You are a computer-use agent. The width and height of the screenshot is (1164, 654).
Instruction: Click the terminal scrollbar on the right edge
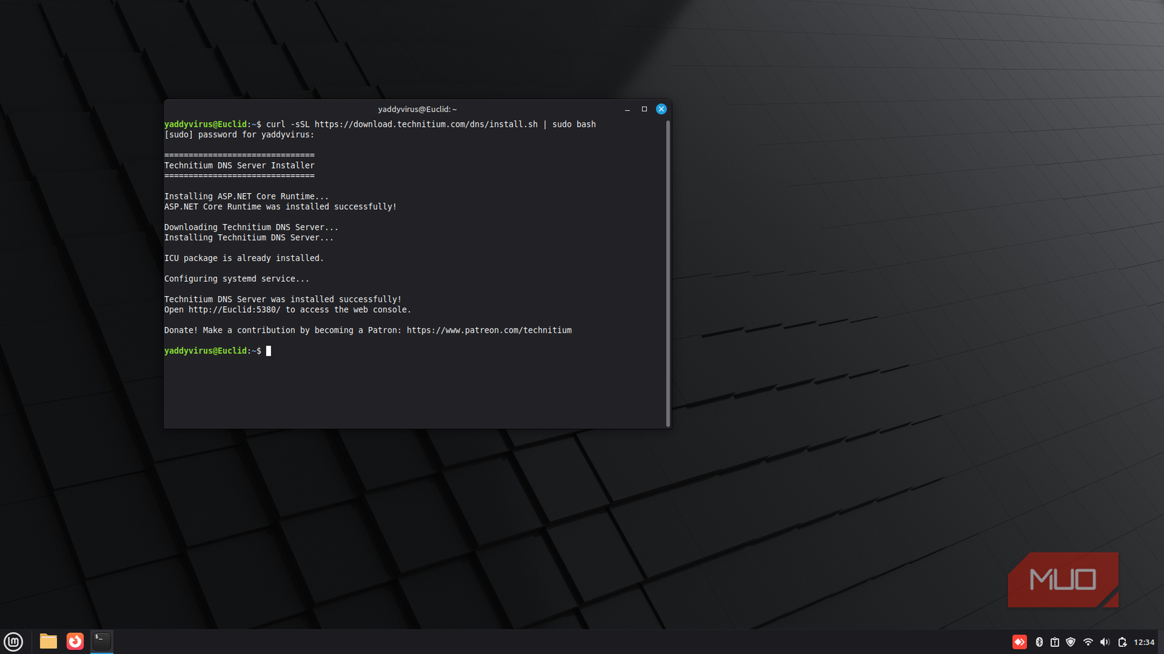click(x=667, y=268)
